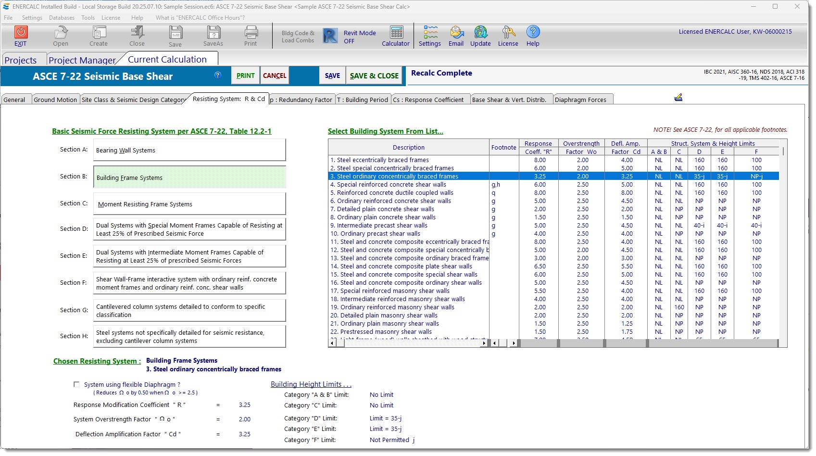Choose Bearing Wall Systems section
816x456 pixels.
click(189, 150)
